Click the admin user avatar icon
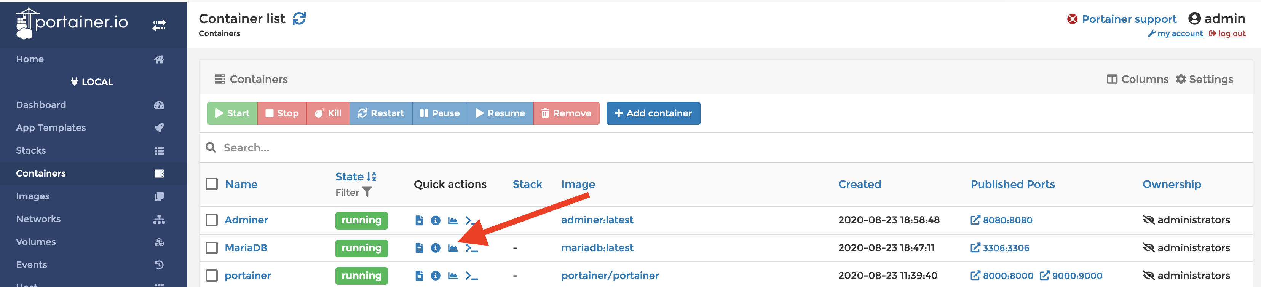 click(1194, 19)
